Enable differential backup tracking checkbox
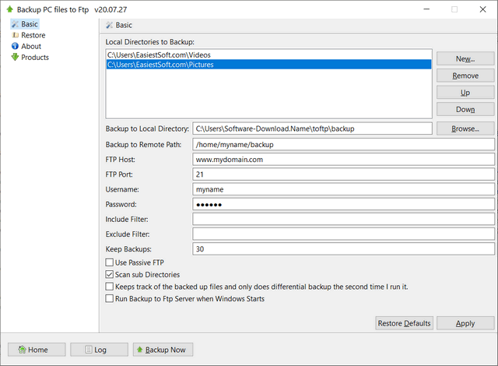The height and width of the screenshot is (366, 498). point(109,287)
